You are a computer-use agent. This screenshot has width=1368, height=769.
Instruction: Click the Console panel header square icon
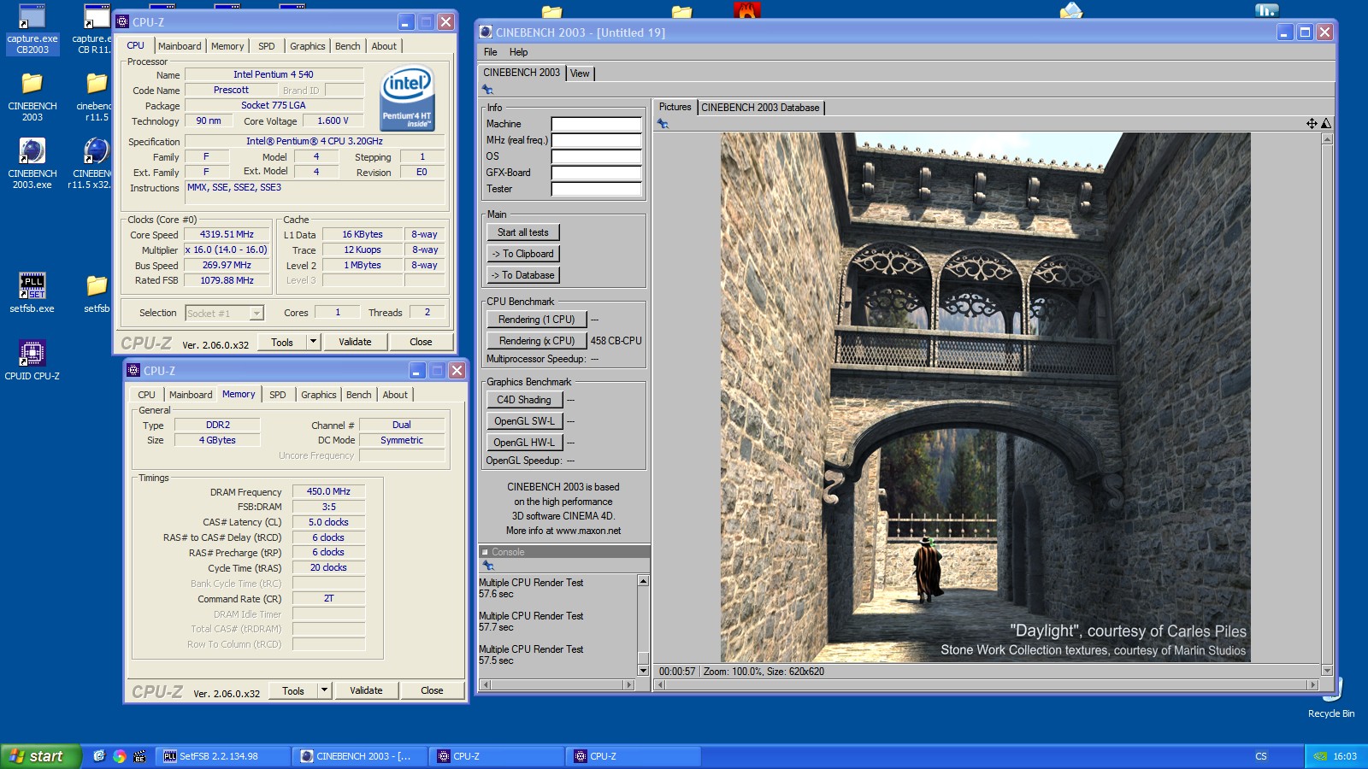pos(485,552)
